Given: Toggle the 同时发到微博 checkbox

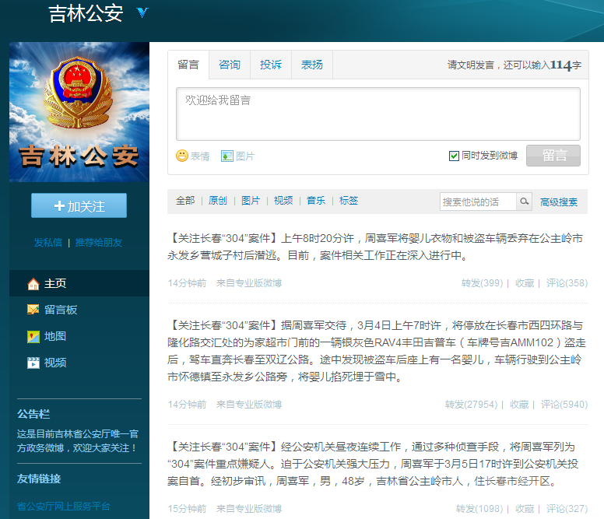Looking at the screenshot, I should pyautogui.click(x=454, y=156).
